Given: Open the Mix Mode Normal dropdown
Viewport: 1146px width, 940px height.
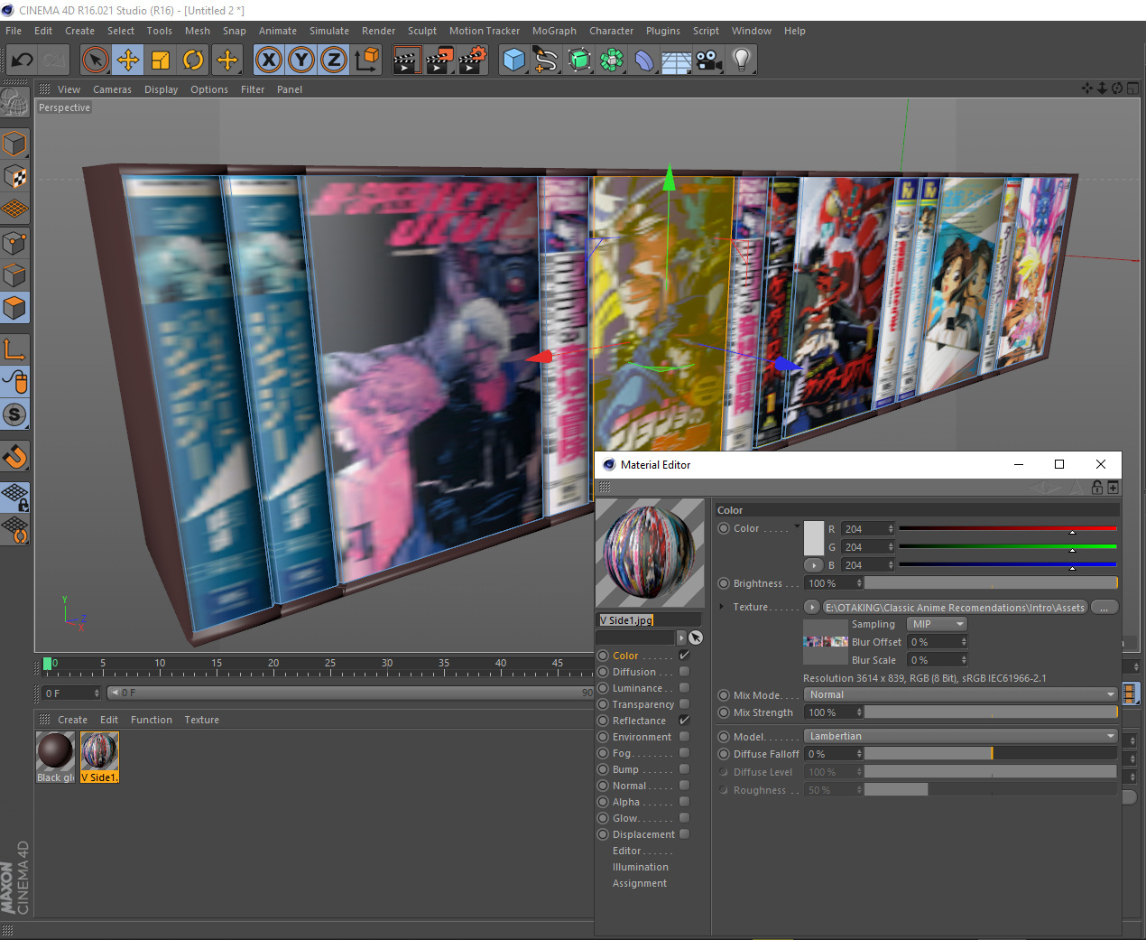Looking at the screenshot, I should (x=961, y=694).
